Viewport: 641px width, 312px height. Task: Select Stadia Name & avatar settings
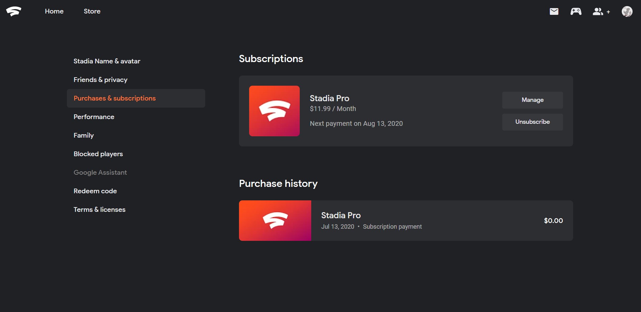(107, 61)
